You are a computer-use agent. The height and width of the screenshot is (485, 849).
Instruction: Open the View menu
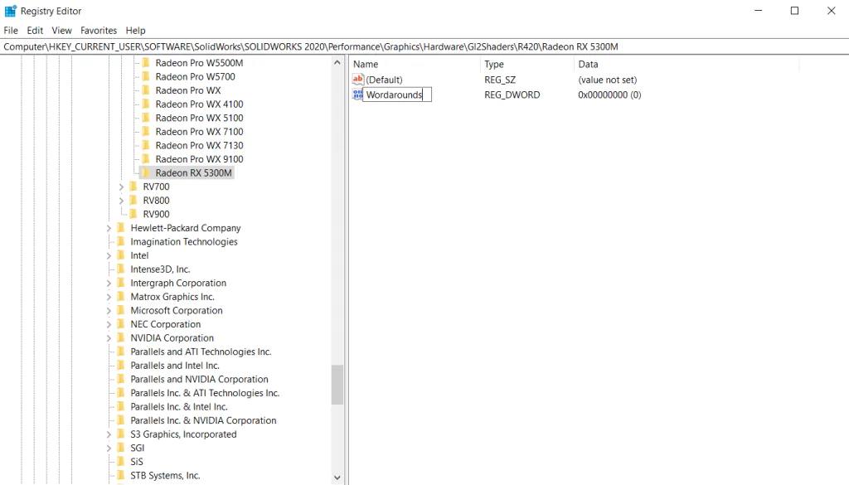(61, 31)
